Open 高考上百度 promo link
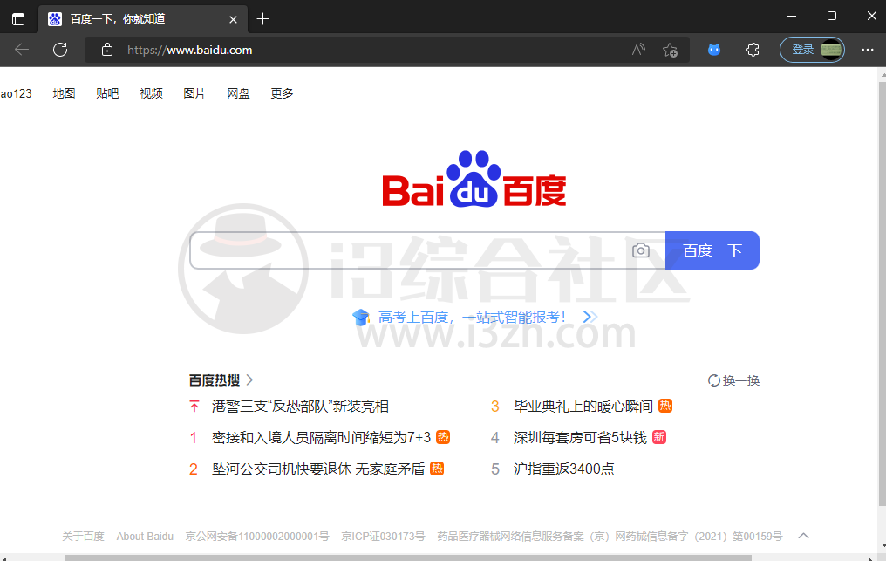 pyautogui.click(x=473, y=318)
